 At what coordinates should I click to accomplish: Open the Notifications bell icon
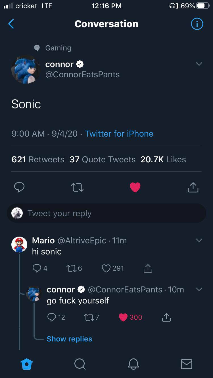[x=133, y=364]
